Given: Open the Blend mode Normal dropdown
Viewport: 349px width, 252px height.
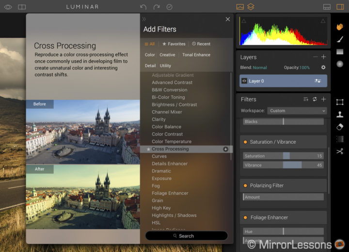Looking at the screenshot, I should click(x=259, y=67).
